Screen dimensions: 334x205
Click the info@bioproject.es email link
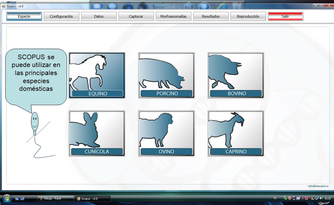(318, 186)
